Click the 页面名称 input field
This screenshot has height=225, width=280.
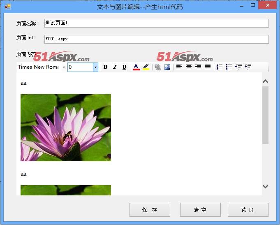156,23
